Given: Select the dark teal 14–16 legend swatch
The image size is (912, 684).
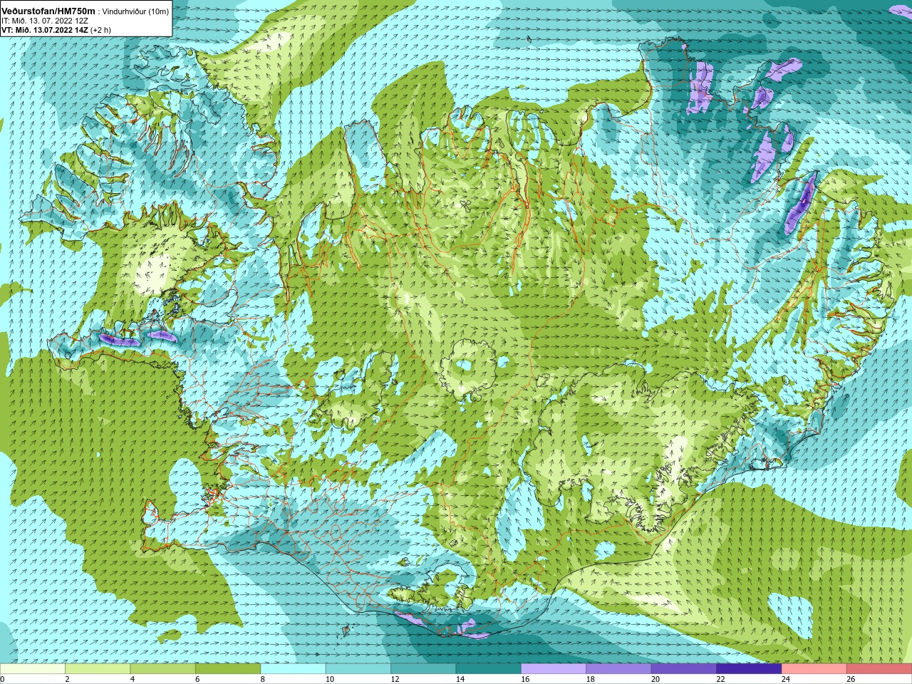Looking at the screenshot, I should (489, 670).
